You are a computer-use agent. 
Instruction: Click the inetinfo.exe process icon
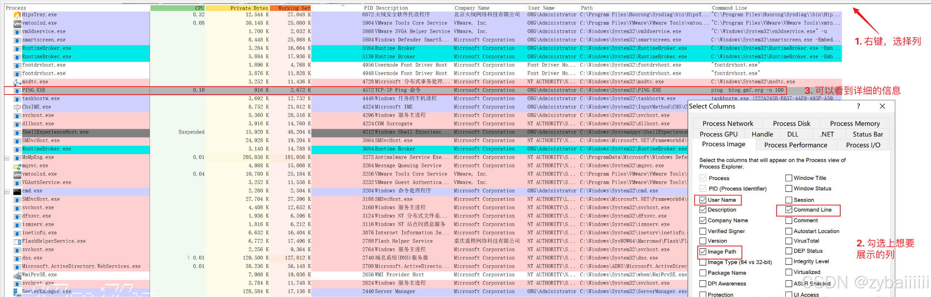click(17, 233)
